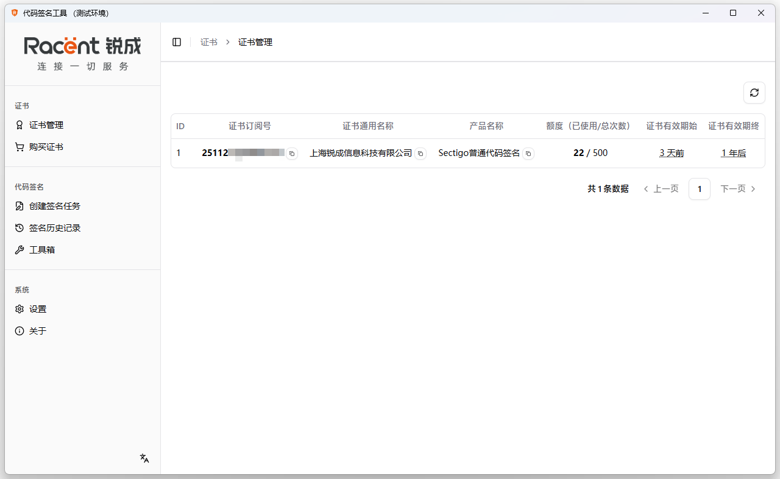Open the 关于 about page

coord(38,330)
